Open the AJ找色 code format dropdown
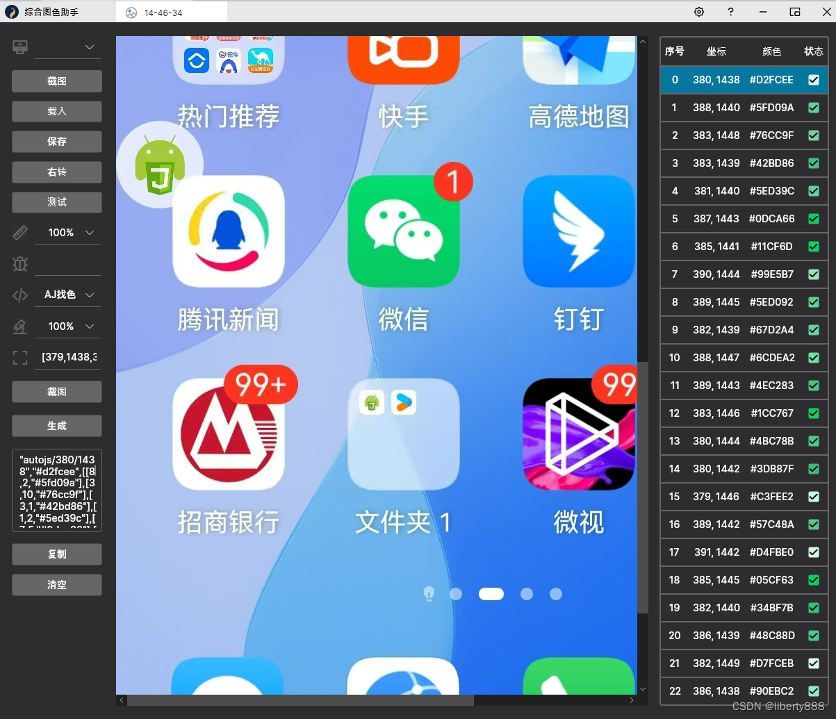 [67, 295]
